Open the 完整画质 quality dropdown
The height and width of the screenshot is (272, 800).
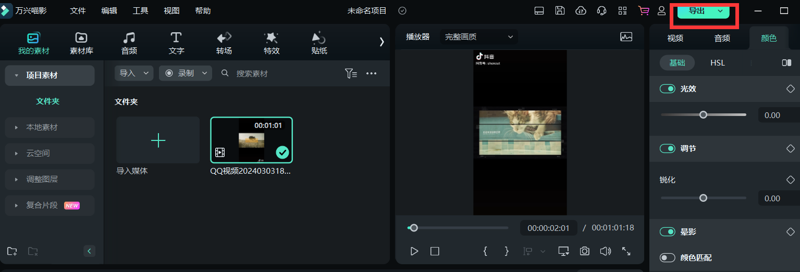[x=479, y=37]
